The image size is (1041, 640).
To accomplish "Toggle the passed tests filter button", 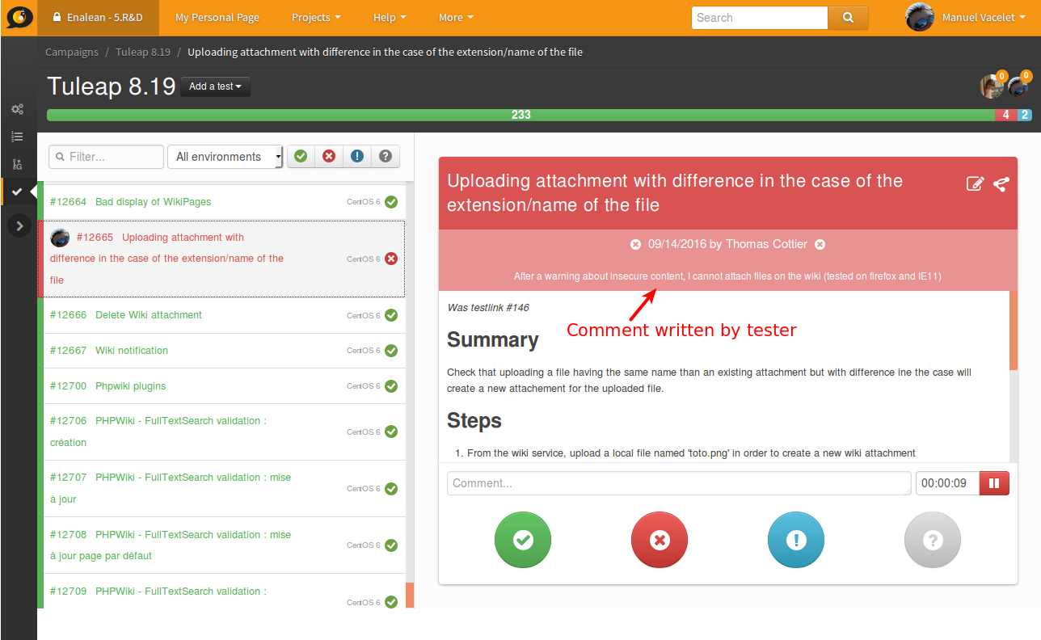I will pos(301,157).
